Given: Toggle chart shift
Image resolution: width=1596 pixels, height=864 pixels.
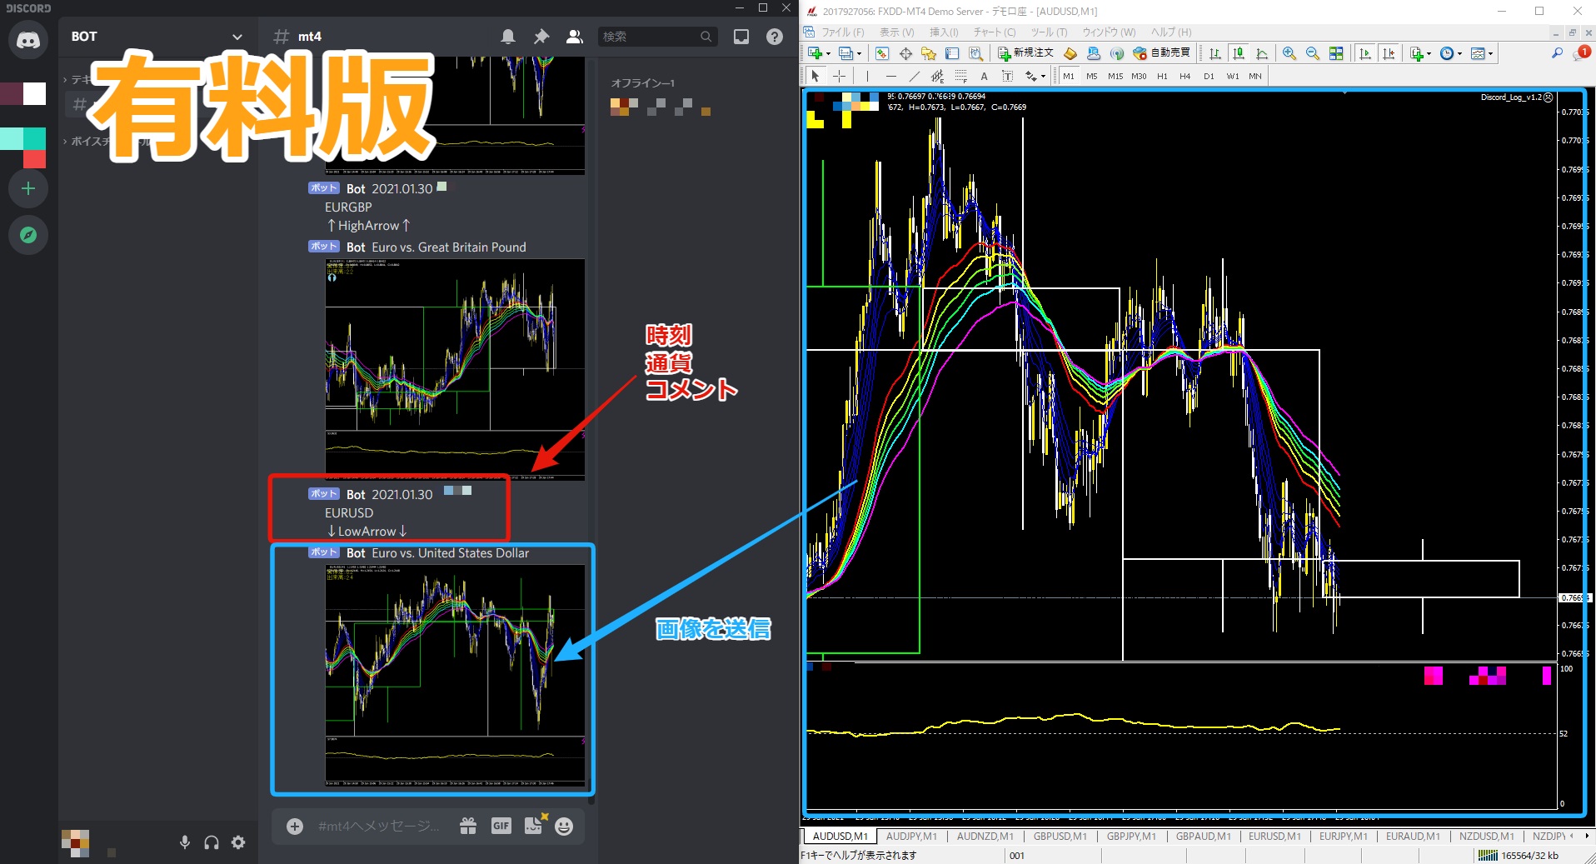Looking at the screenshot, I should point(1388,53).
